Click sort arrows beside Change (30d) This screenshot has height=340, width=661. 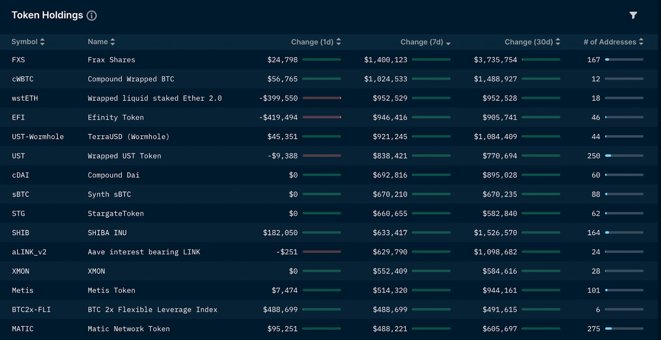click(558, 42)
